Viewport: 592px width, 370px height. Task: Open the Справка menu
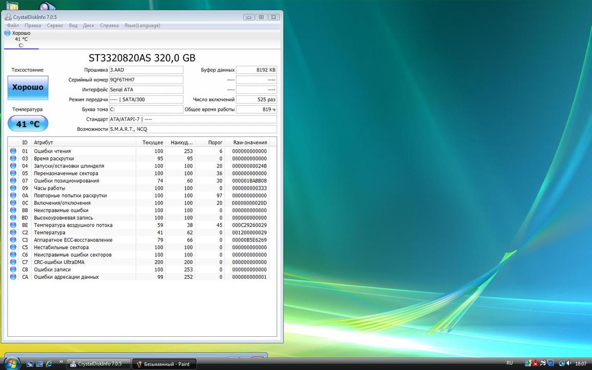(109, 26)
